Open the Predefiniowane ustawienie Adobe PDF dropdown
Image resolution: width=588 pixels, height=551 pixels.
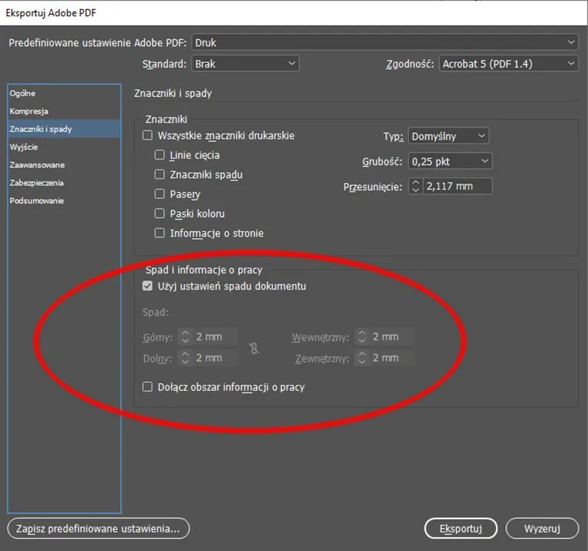[385, 42]
